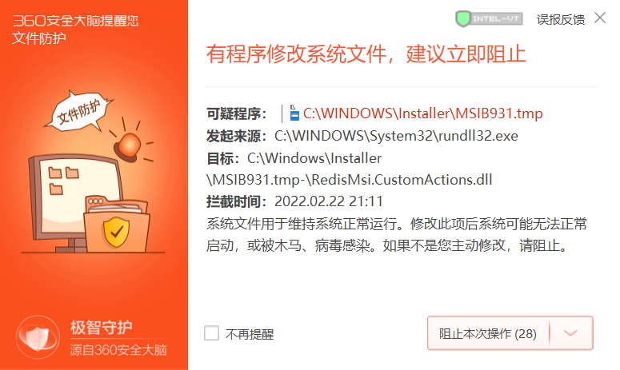The image size is (620, 370).
Task: Expand the dropdown arrow beside 阻止本次操作
Action: coord(570,333)
